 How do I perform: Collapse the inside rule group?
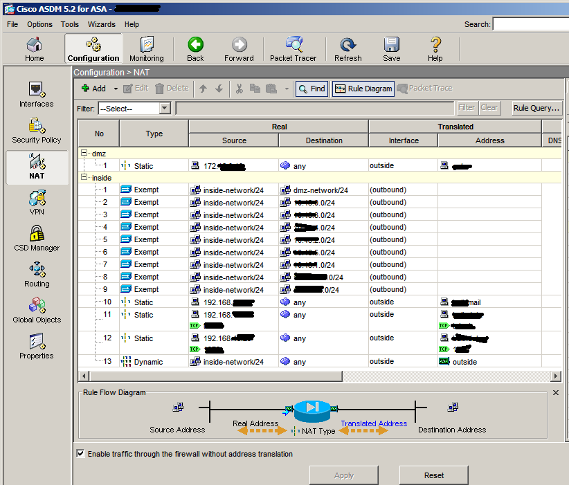coord(84,177)
